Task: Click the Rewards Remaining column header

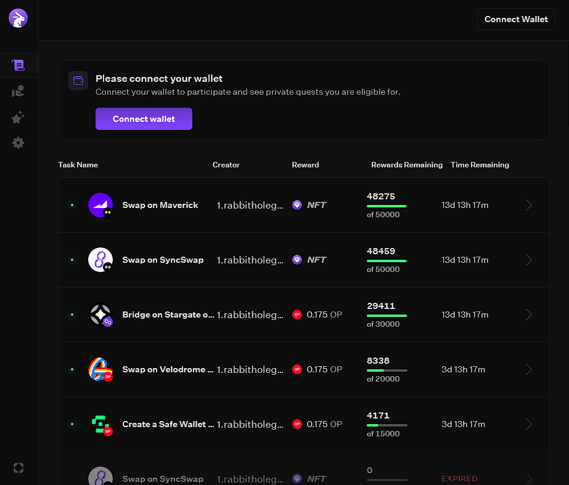Action: [x=407, y=165]
